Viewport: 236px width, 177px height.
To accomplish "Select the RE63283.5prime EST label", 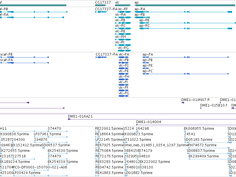I will pyautogui.click(x=109, y=162).
